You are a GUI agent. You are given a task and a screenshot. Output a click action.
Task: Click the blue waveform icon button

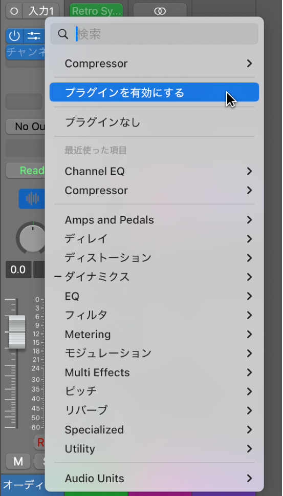32,199
